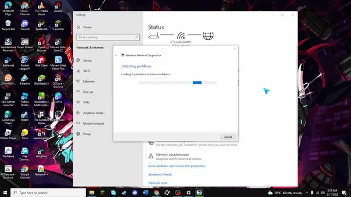
Task: Click the Network reset link
Action: click(x=158, y=183)
